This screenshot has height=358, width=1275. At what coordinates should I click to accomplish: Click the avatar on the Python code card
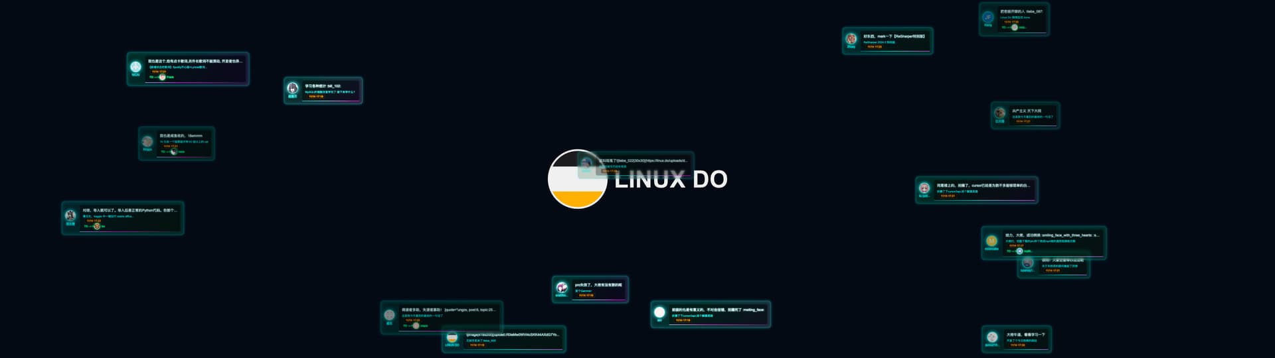(70, 215)
